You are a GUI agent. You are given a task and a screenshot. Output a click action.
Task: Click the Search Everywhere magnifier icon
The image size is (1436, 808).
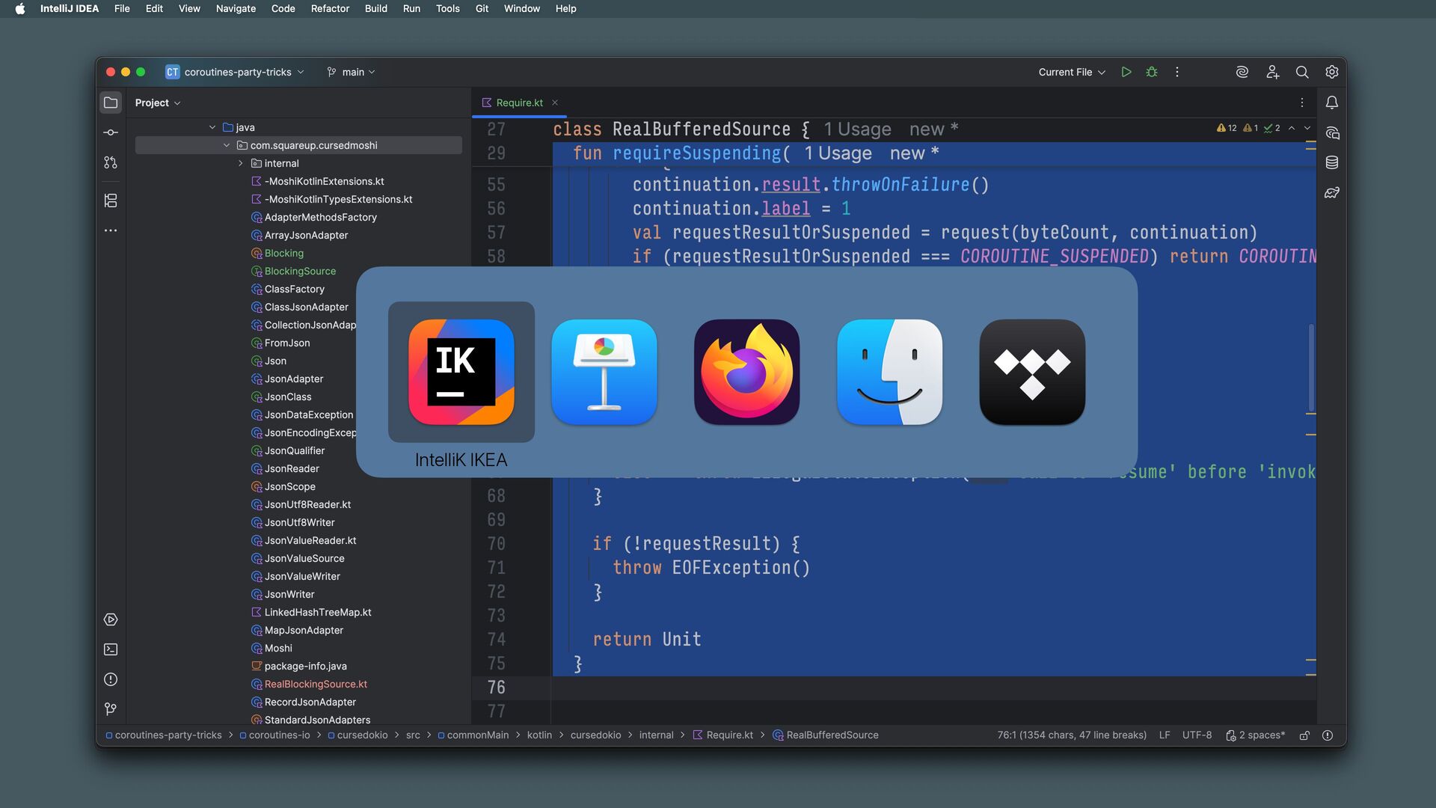point(1302,72)
